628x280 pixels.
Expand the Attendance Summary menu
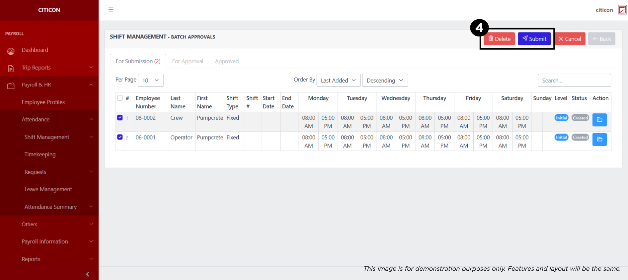tap(50, 207)
